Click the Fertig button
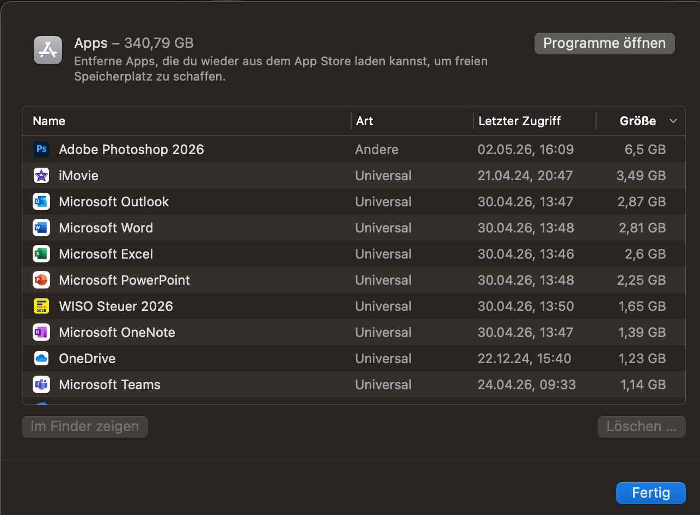This screenshot has height=515, width=700. [x=651, y=493]
